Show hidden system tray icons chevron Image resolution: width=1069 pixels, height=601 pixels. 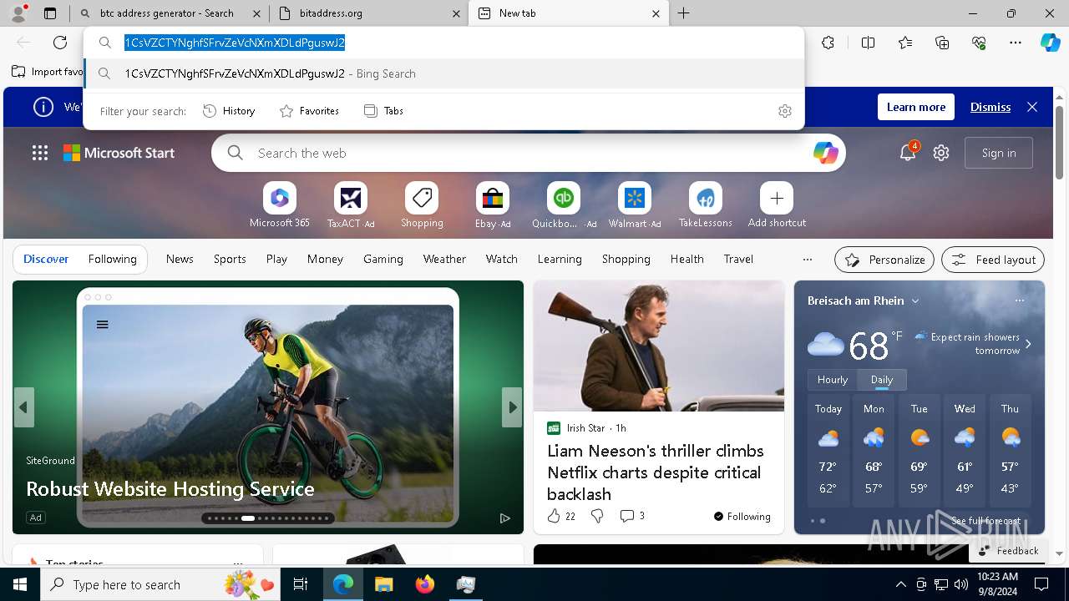900,584
